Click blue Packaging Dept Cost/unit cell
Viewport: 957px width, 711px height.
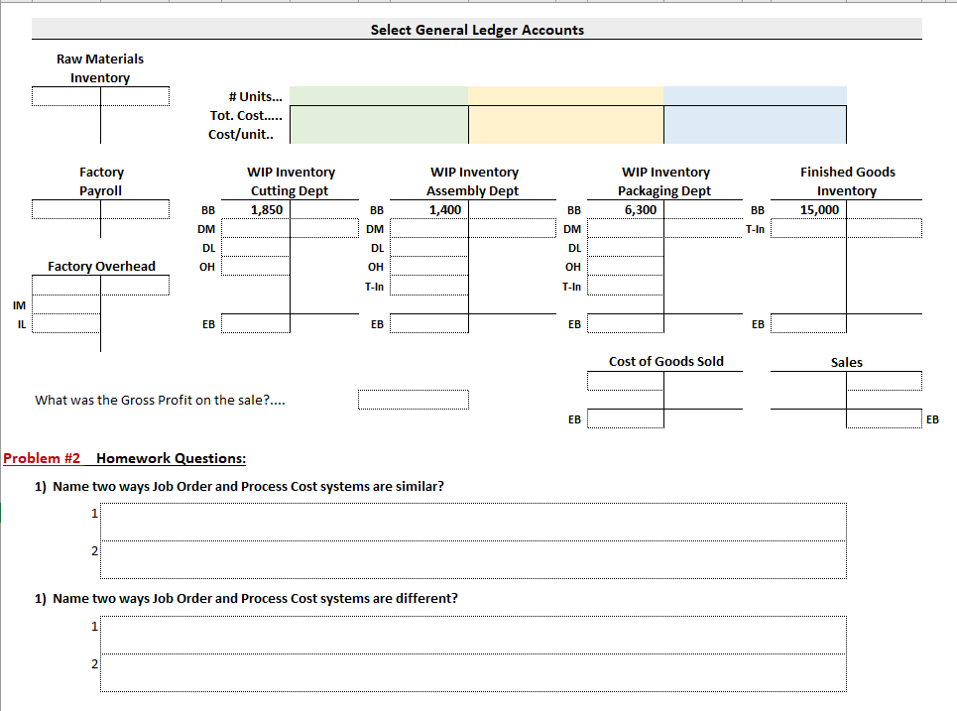click(755, 134)
